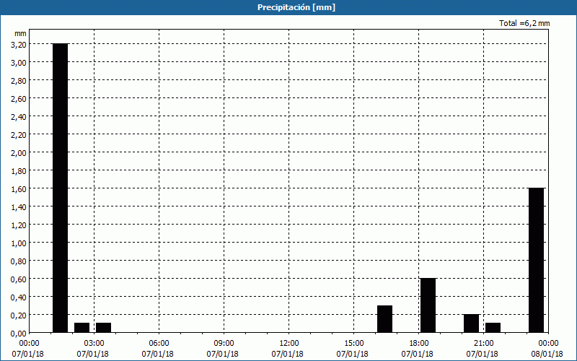This screenshot has width=577, height=361.
Task: Select the '07/01/18' date under 06:00
Action: (157, 354)
